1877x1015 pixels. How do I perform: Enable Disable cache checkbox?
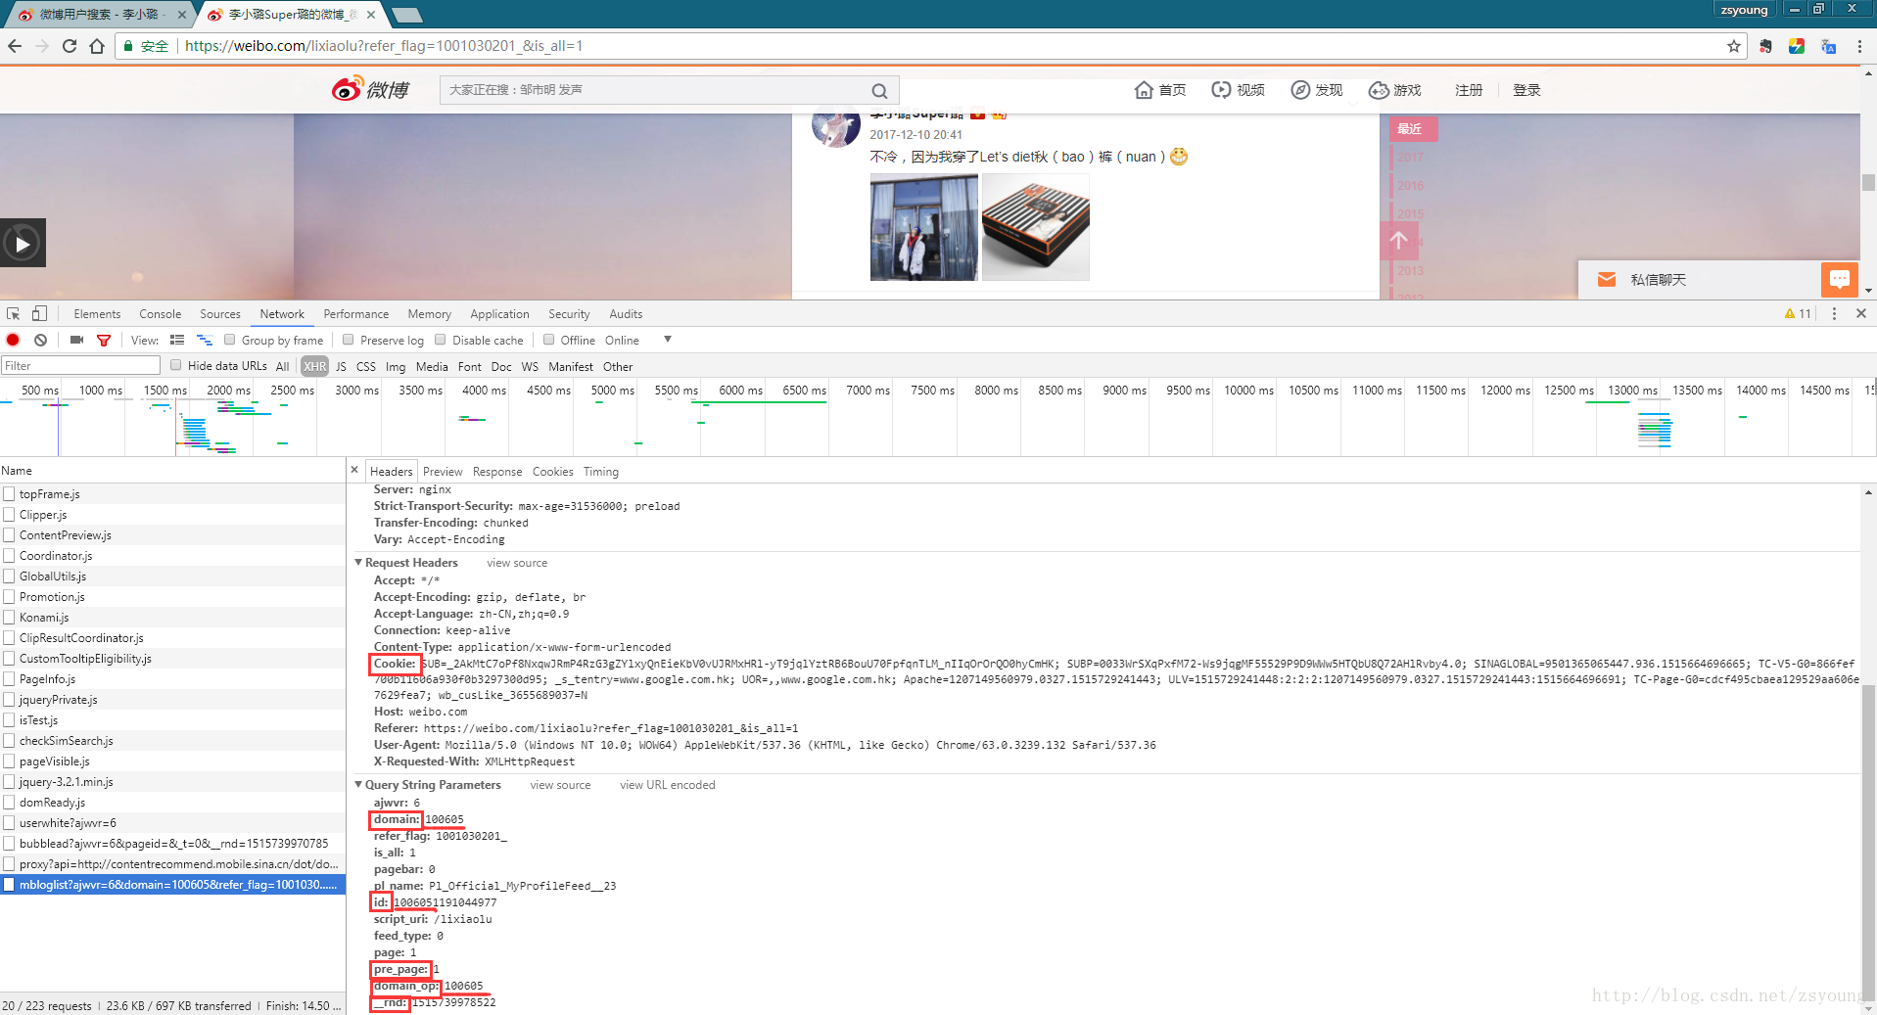[x=441, y=340]
